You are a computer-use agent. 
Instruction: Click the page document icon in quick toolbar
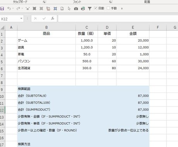point(62,9)
